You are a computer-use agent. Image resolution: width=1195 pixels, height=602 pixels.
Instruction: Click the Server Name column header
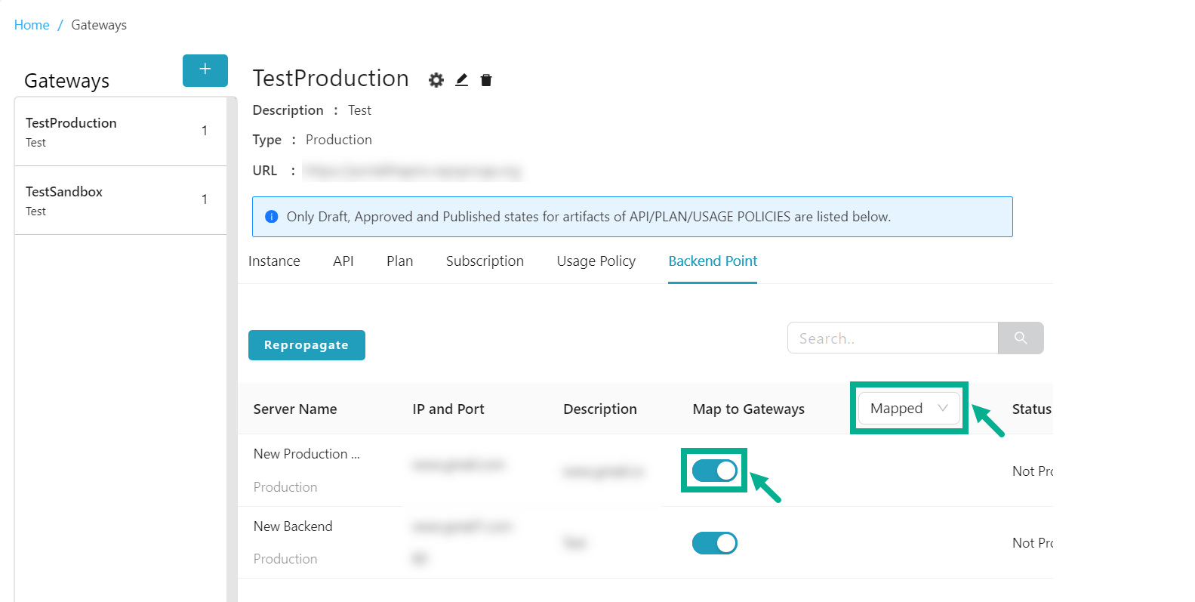295,409
